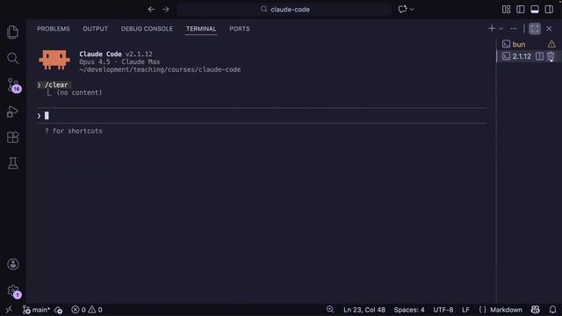This screenshot has width=562, height=316.
Task: Change indentation via Spaces: 4
Action: click(x=409, y=310)
